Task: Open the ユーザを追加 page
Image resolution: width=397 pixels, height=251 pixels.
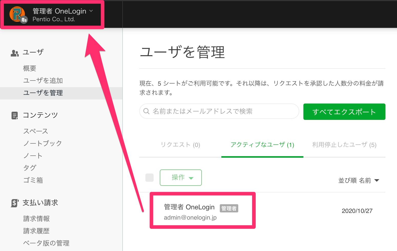Action: (43, 81)
